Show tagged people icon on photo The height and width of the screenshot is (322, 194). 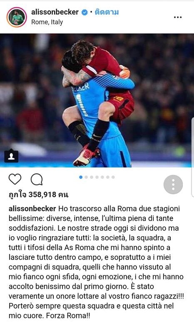pos(11,156)
